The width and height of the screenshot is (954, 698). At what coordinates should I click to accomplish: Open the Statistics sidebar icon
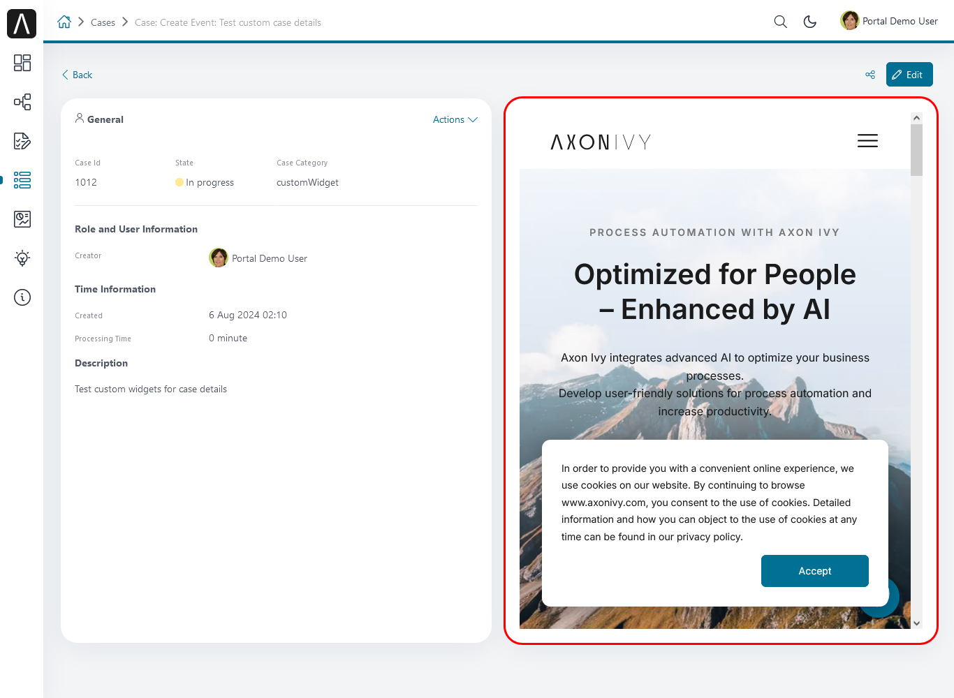[x=22, y=219]
